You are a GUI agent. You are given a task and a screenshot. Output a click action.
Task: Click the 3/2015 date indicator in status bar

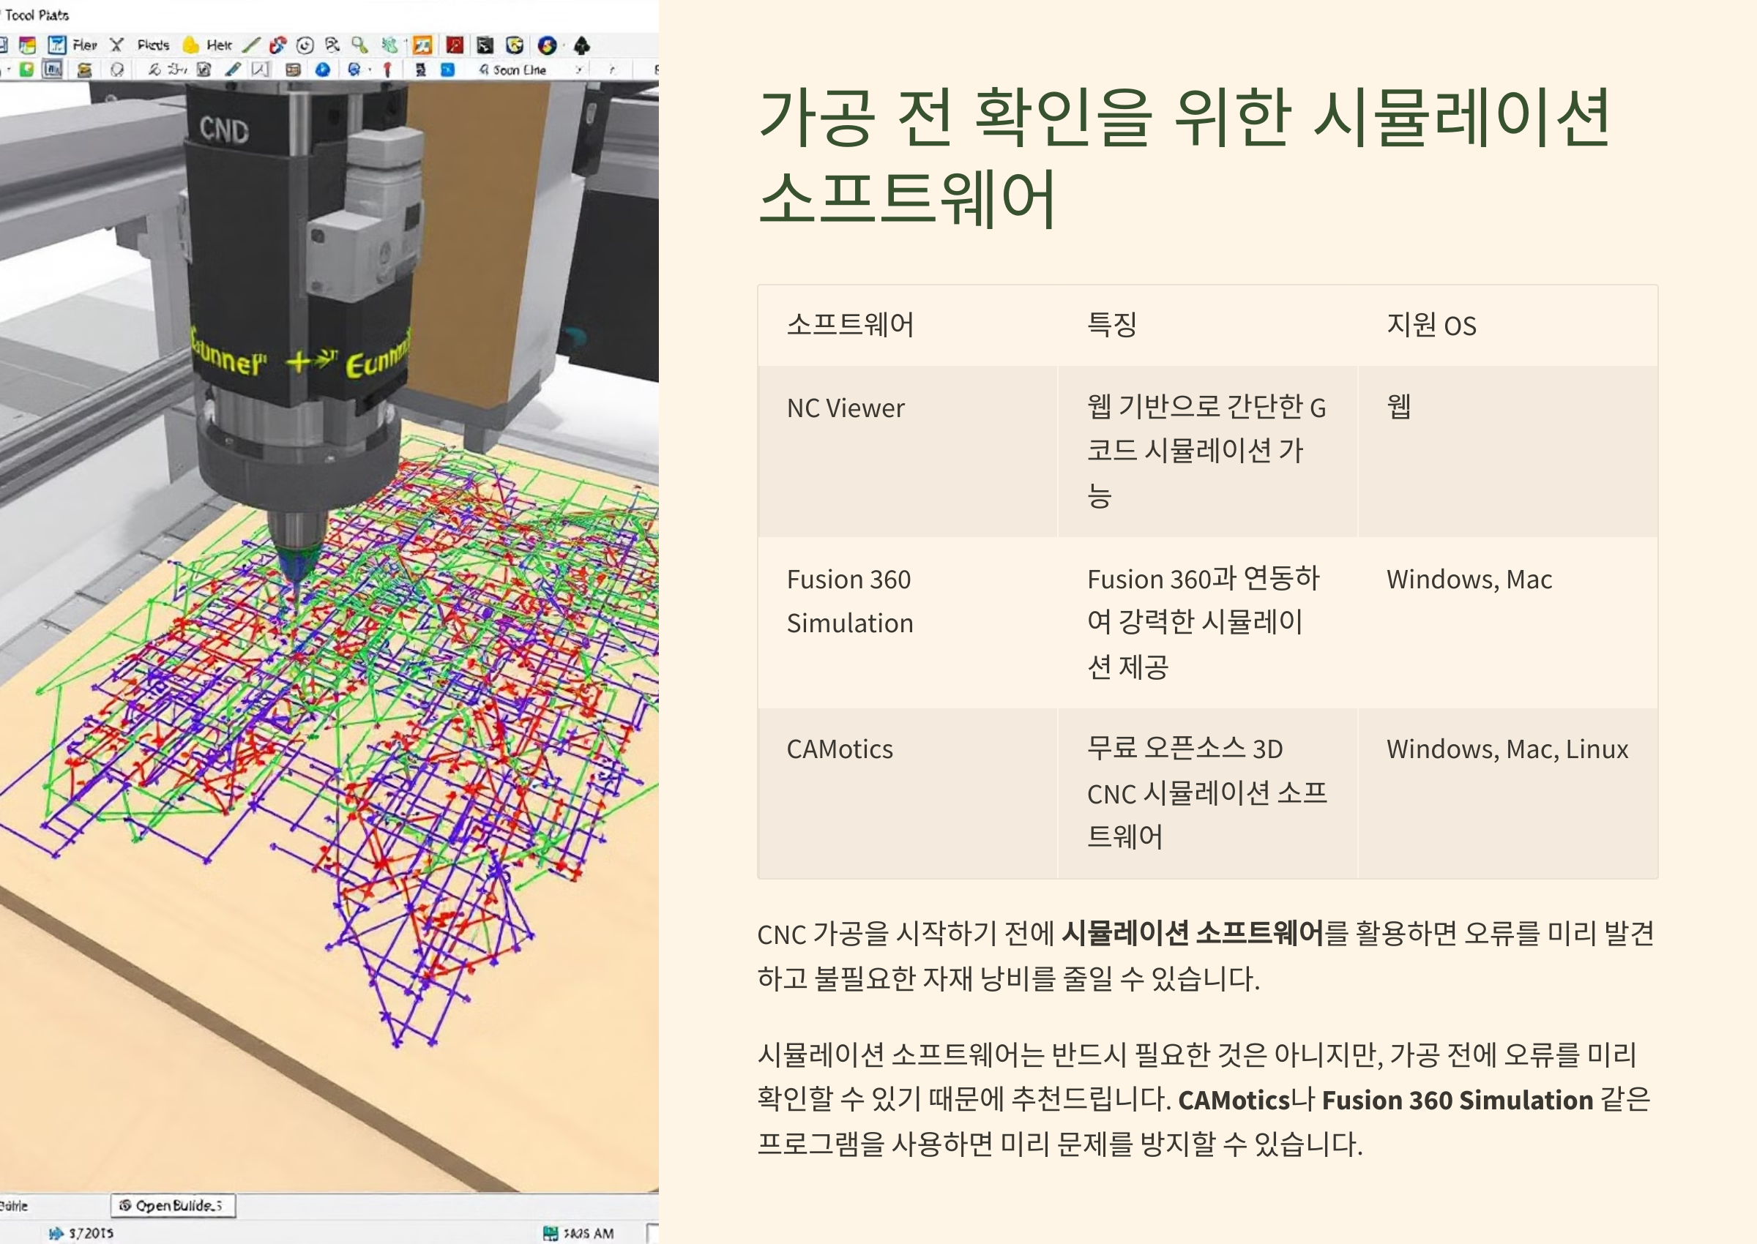91,1233
